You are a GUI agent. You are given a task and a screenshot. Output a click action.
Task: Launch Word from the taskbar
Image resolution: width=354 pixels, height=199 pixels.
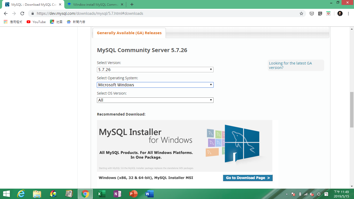pos(150,194)
